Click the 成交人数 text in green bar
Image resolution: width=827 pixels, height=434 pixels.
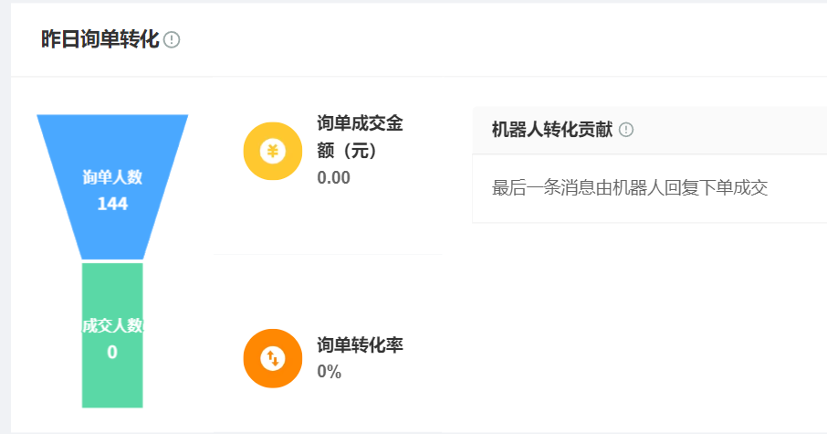coord(112,326)
